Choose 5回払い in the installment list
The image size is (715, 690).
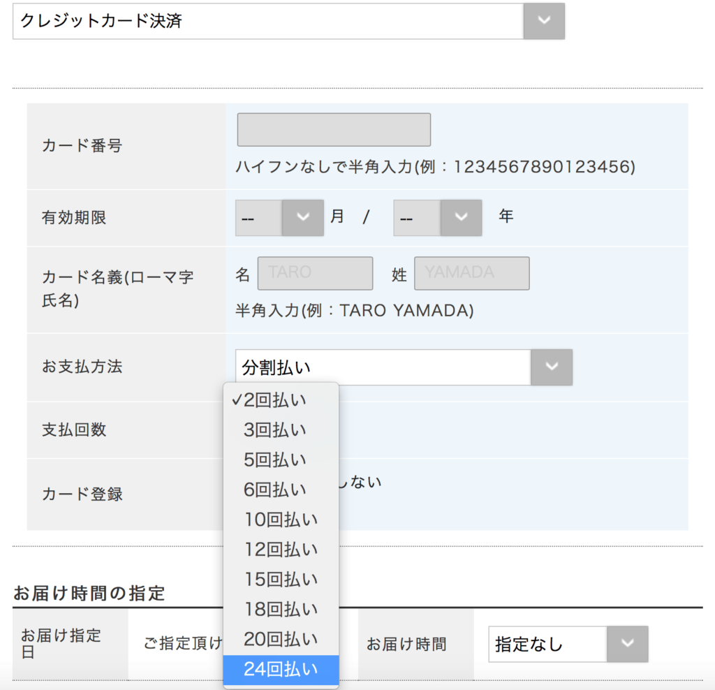pos(281,460)
